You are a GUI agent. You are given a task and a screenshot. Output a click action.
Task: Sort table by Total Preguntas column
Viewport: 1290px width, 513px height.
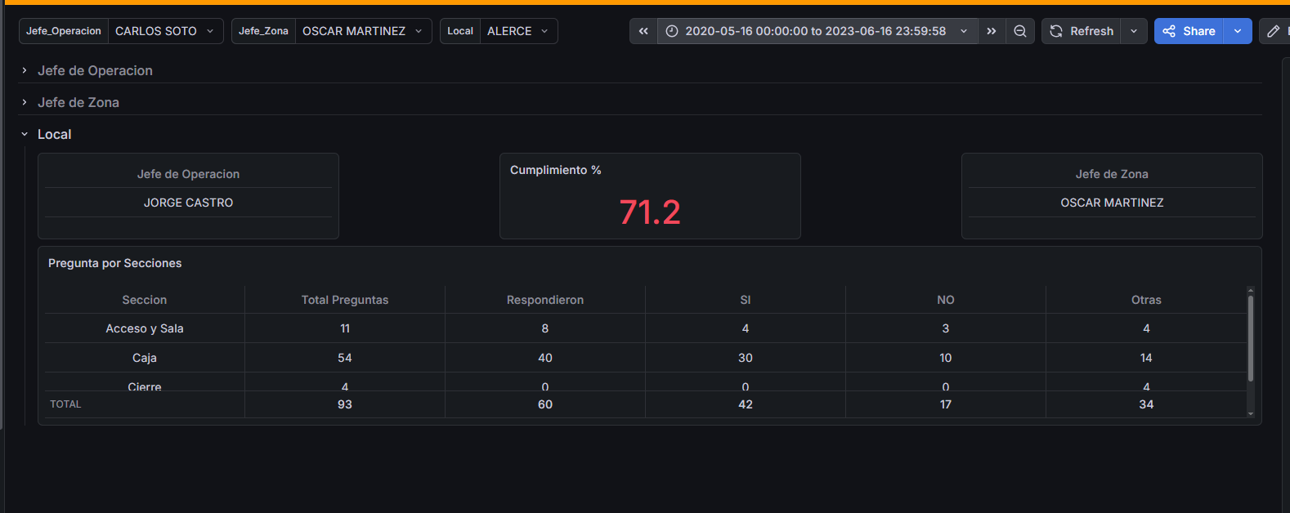coord(345,300)
